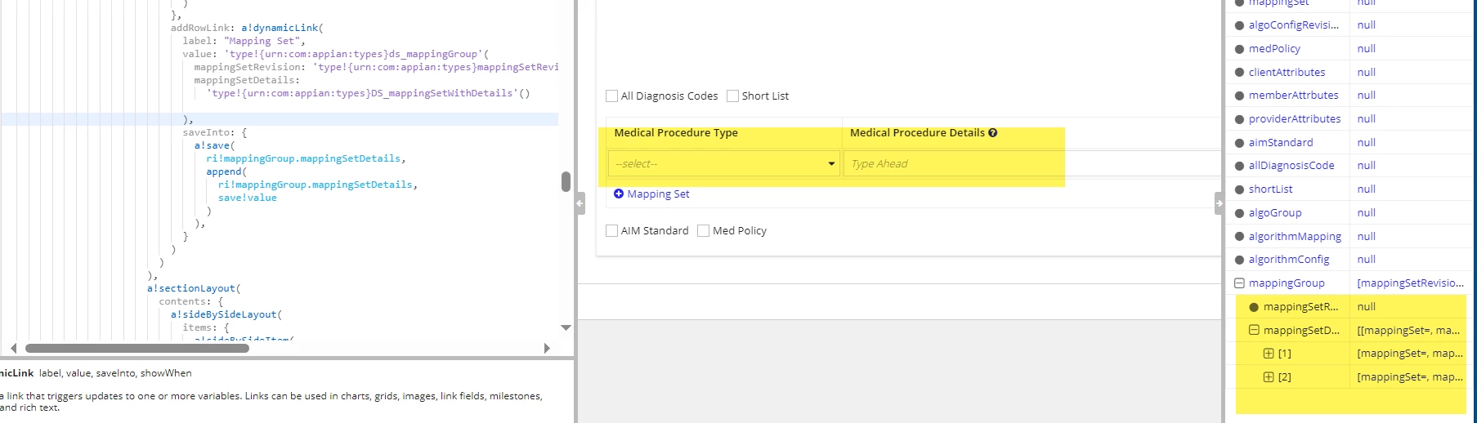Click the mappingGroup value [mappingSetRevisio...

(1410, 283)
